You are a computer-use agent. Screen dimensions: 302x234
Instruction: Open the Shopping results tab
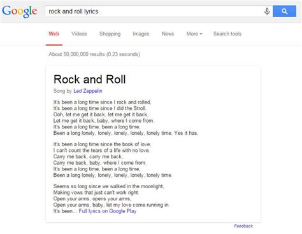coord(110,34)
